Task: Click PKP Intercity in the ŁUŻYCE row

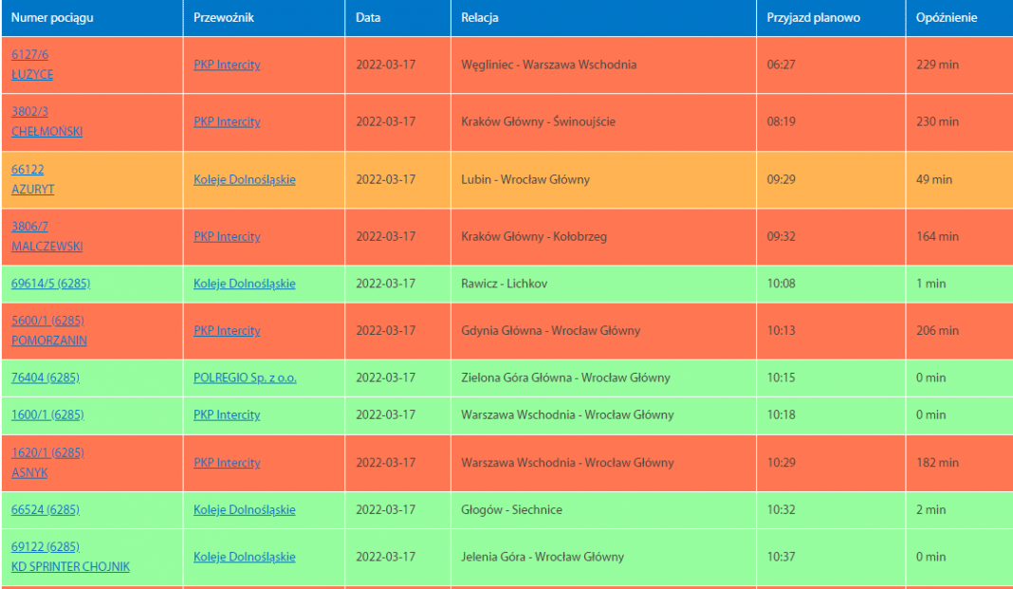Action: tap(227, 65)
